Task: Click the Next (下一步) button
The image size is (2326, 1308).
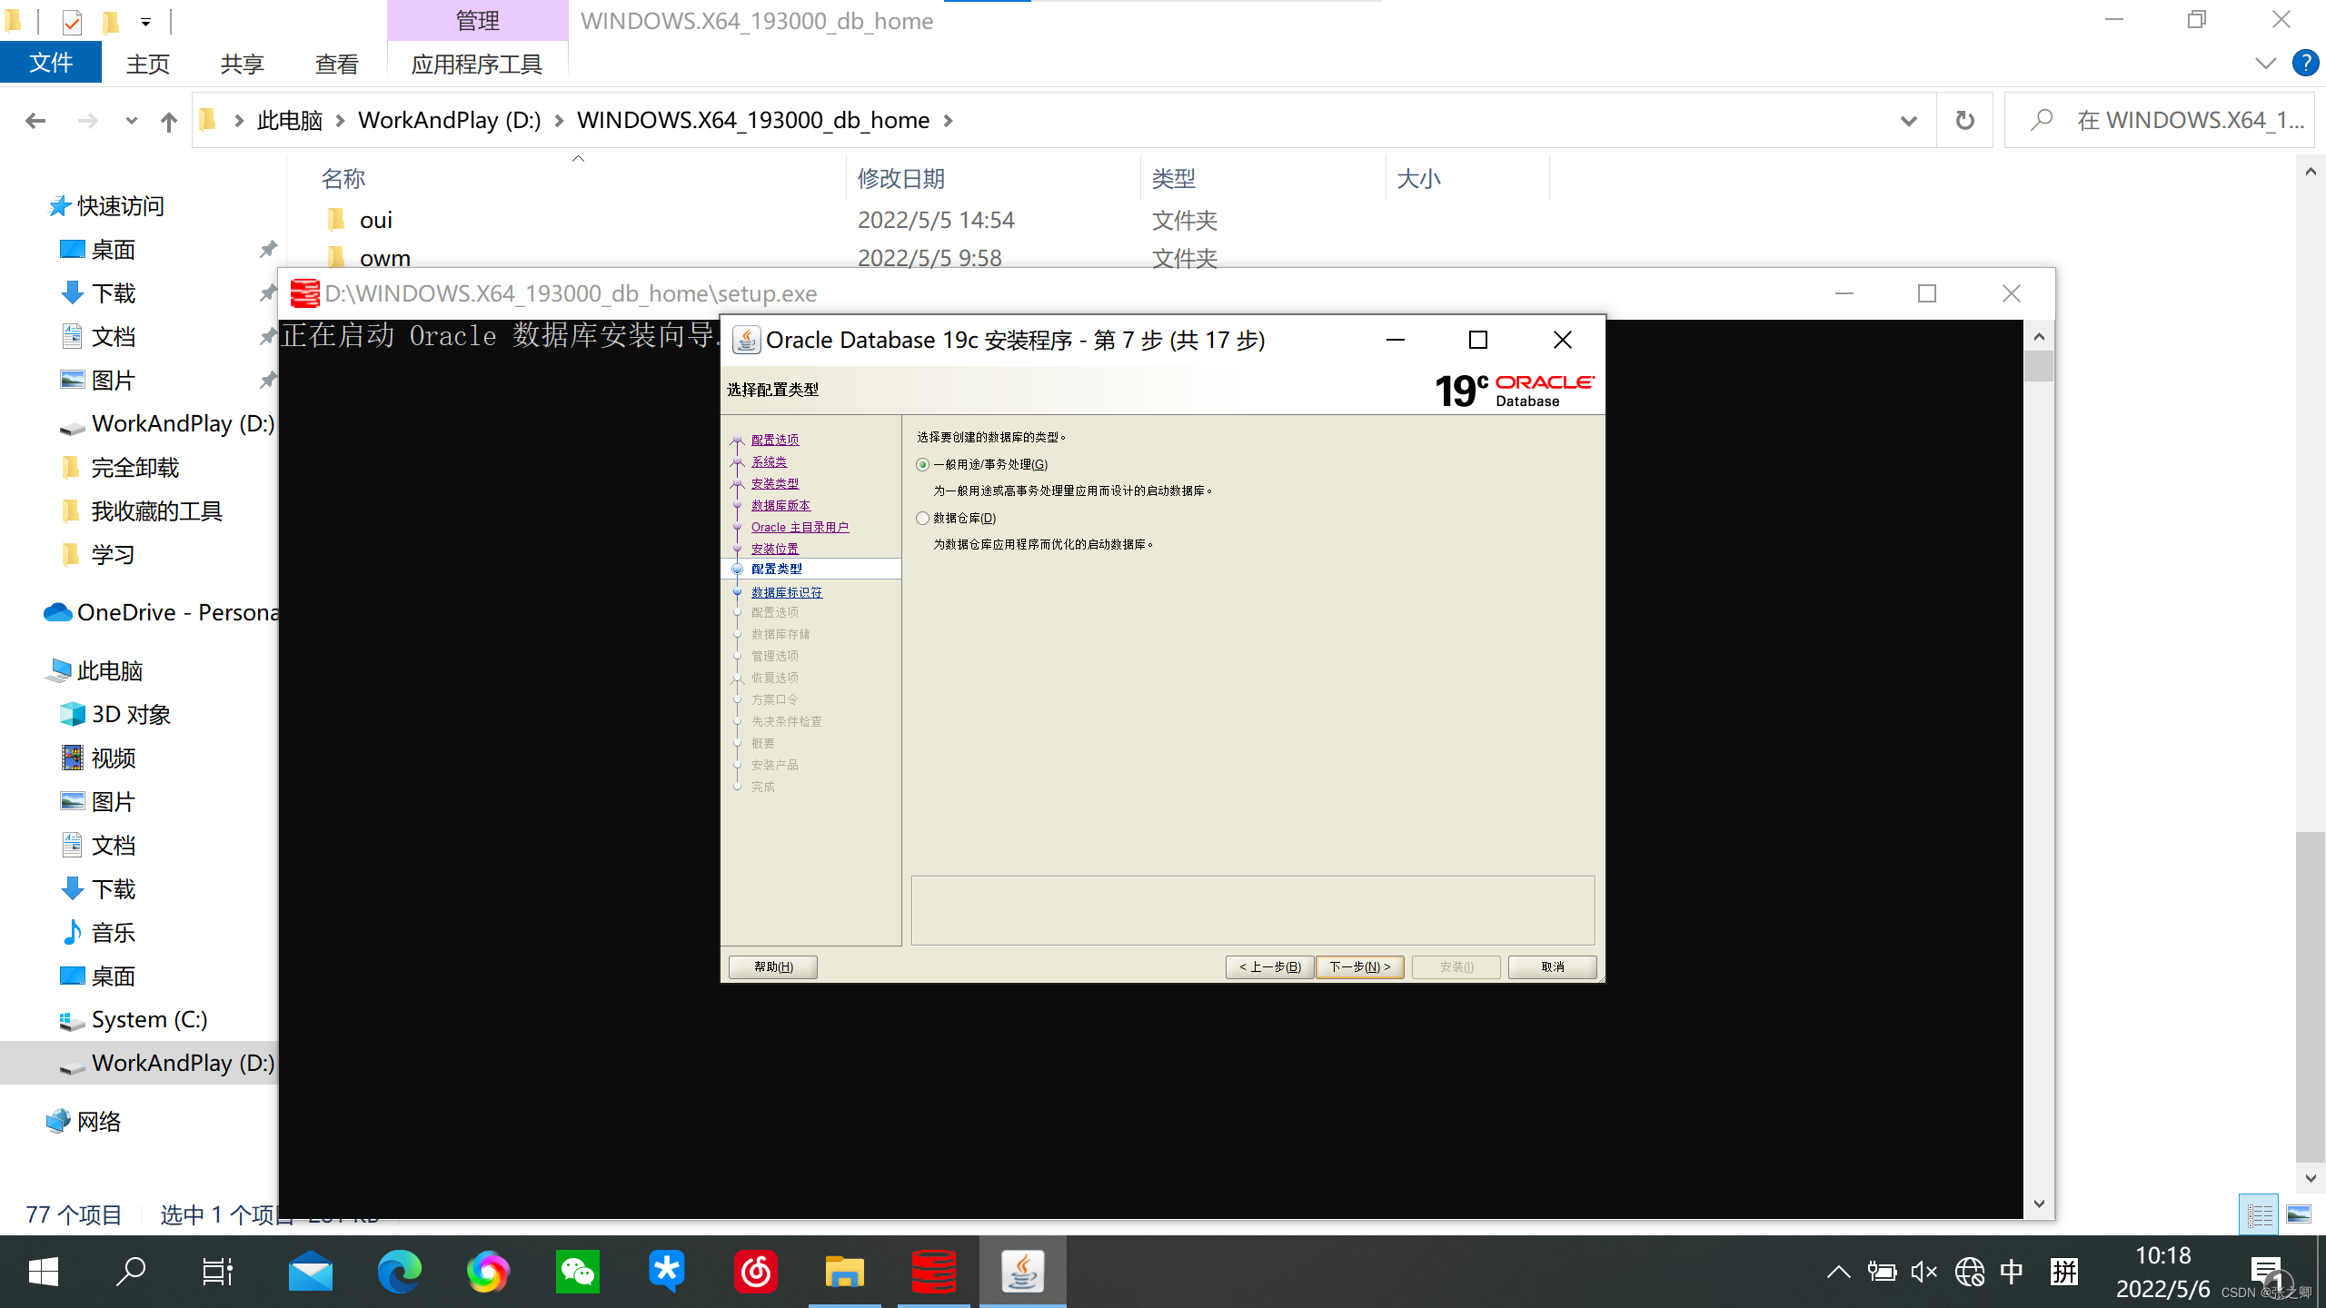Action: (1360, 966)
